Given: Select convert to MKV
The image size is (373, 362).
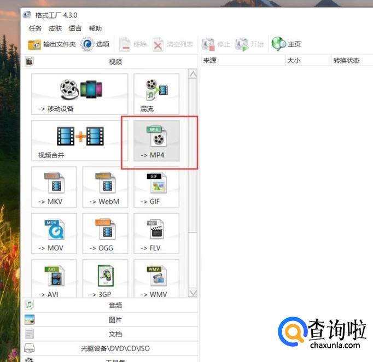Looking at the screenshot, I should point(54,187).
